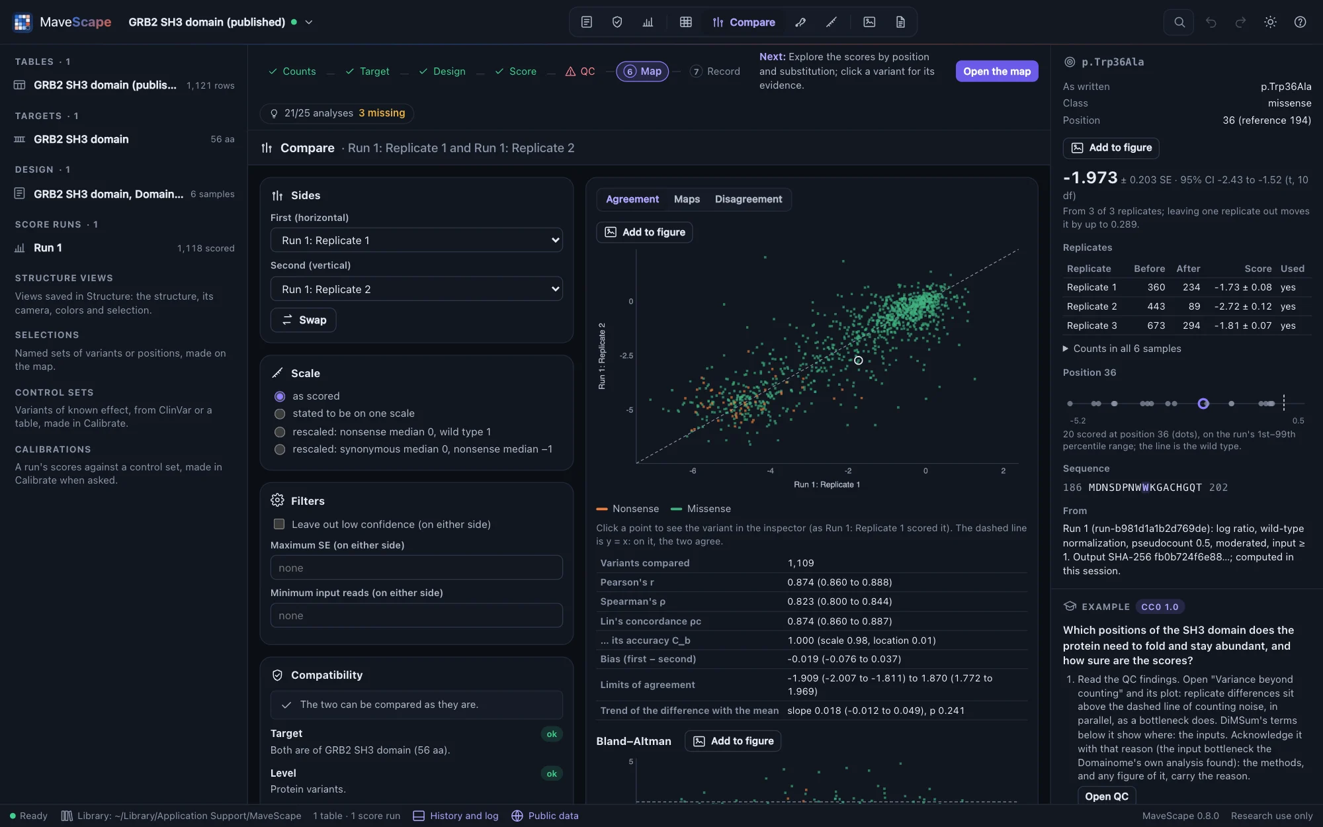Click the Minimum input reads field
This screenshot has width=1323, height=827.
pyautogui.click(x=416, y=615)
